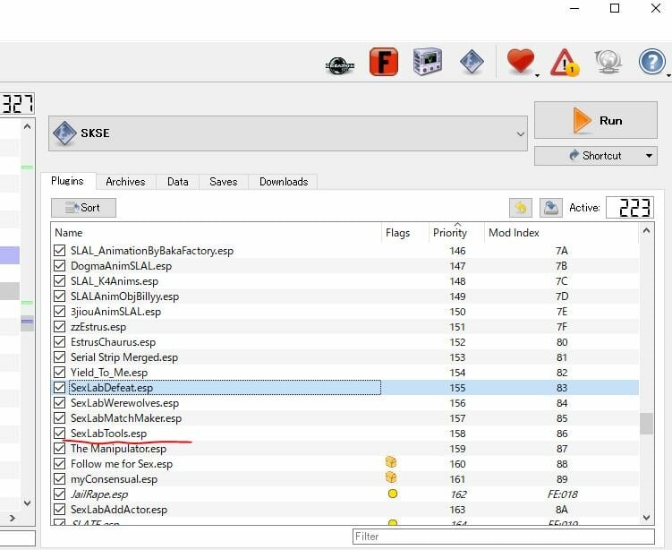Click the left mod list scroll-down arrow
Screen dimensions: 672x550
pyautogui.click(x=27, y=503)
